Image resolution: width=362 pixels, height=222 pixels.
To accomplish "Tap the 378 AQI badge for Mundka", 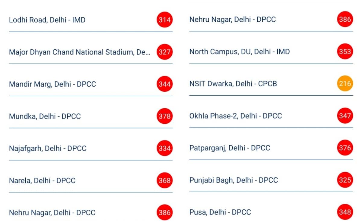I will tap(164, 116).
